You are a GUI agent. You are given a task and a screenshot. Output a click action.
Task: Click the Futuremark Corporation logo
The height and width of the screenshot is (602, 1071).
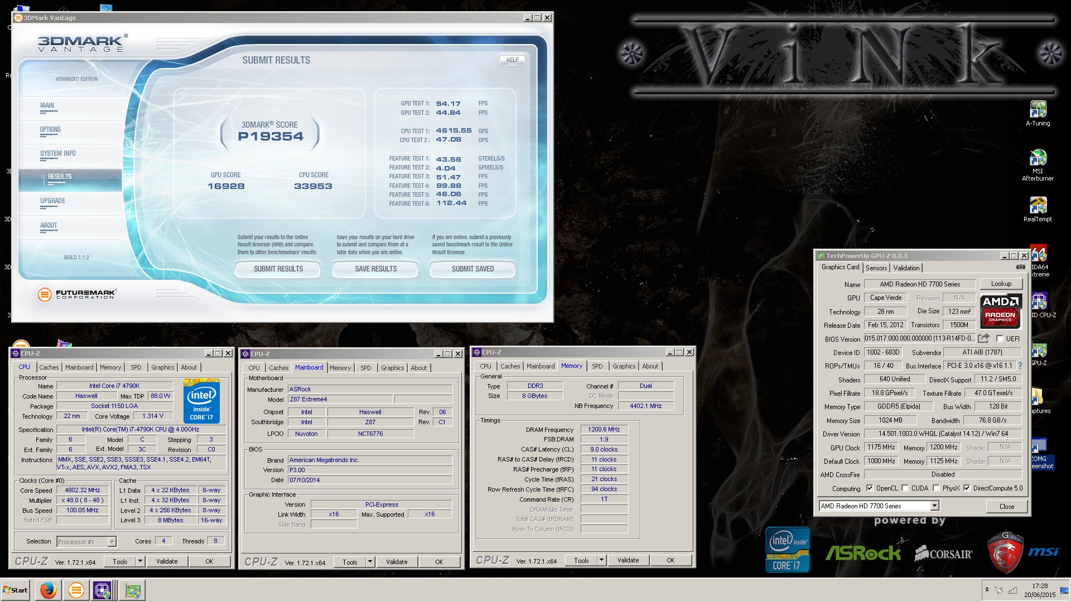pyautogui.click(x=76, y=294)
